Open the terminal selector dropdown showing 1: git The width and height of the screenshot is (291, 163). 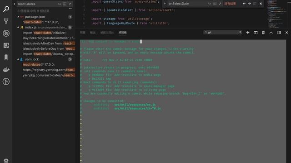[222, 32]
